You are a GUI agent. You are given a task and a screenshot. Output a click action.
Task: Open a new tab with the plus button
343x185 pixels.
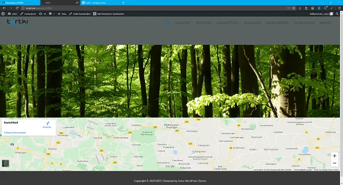click(123, 3)
